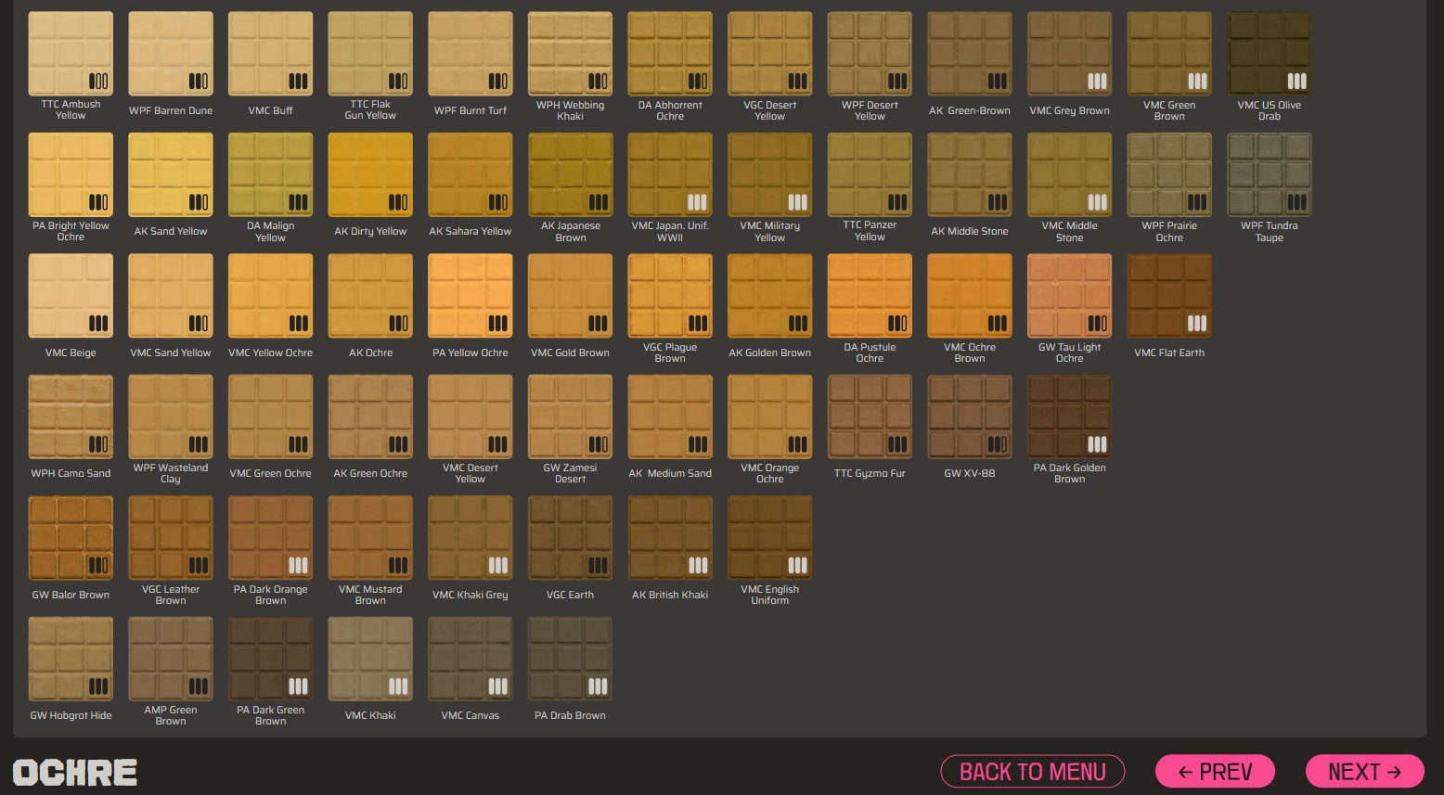This screenshot has height=795, width=1444.
Task: Click the VMC Ochre Brown swatch
Action: (970, 296)
